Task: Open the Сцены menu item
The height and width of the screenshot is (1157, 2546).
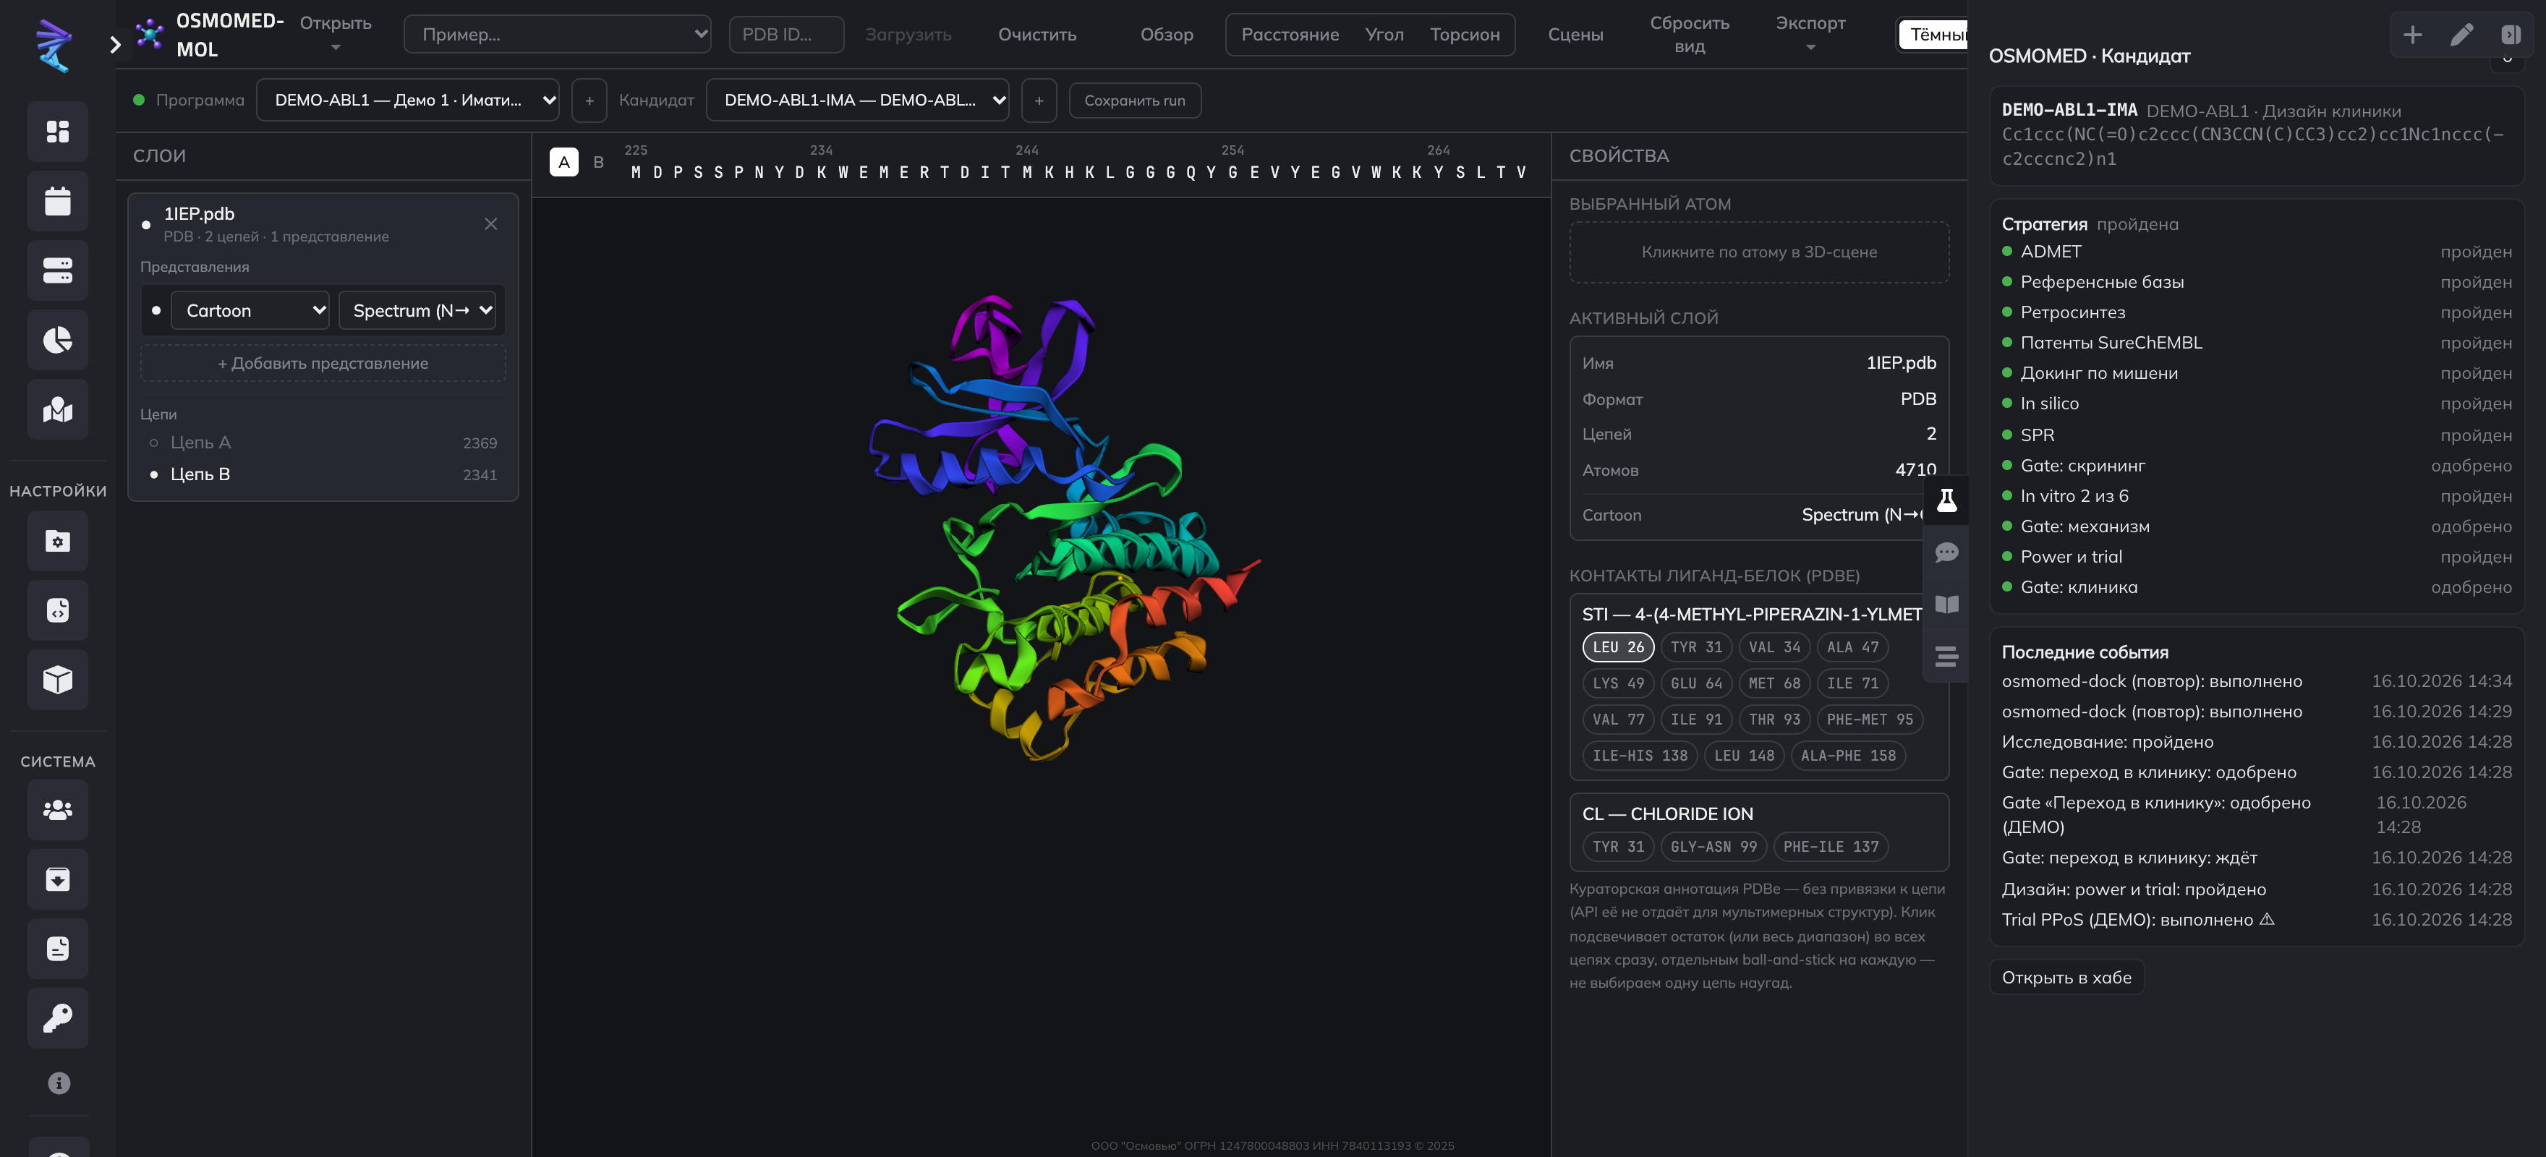Action: tap(1575, 35)
